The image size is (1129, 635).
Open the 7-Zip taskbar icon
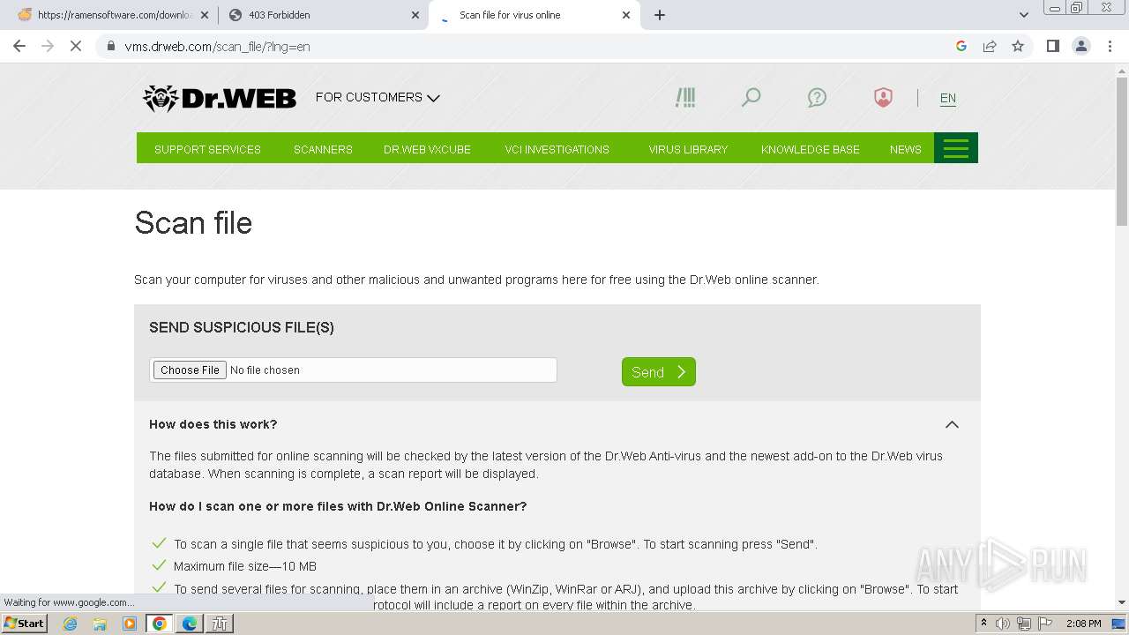point(220,624)
